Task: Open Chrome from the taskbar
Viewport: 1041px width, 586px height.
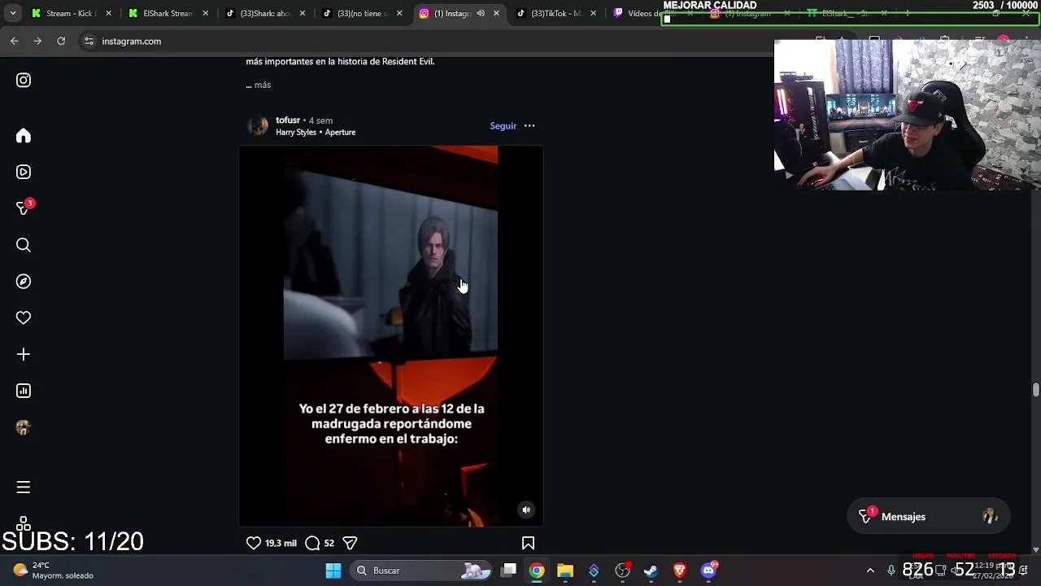Action: pyautogui.click(x=537, y=571)
